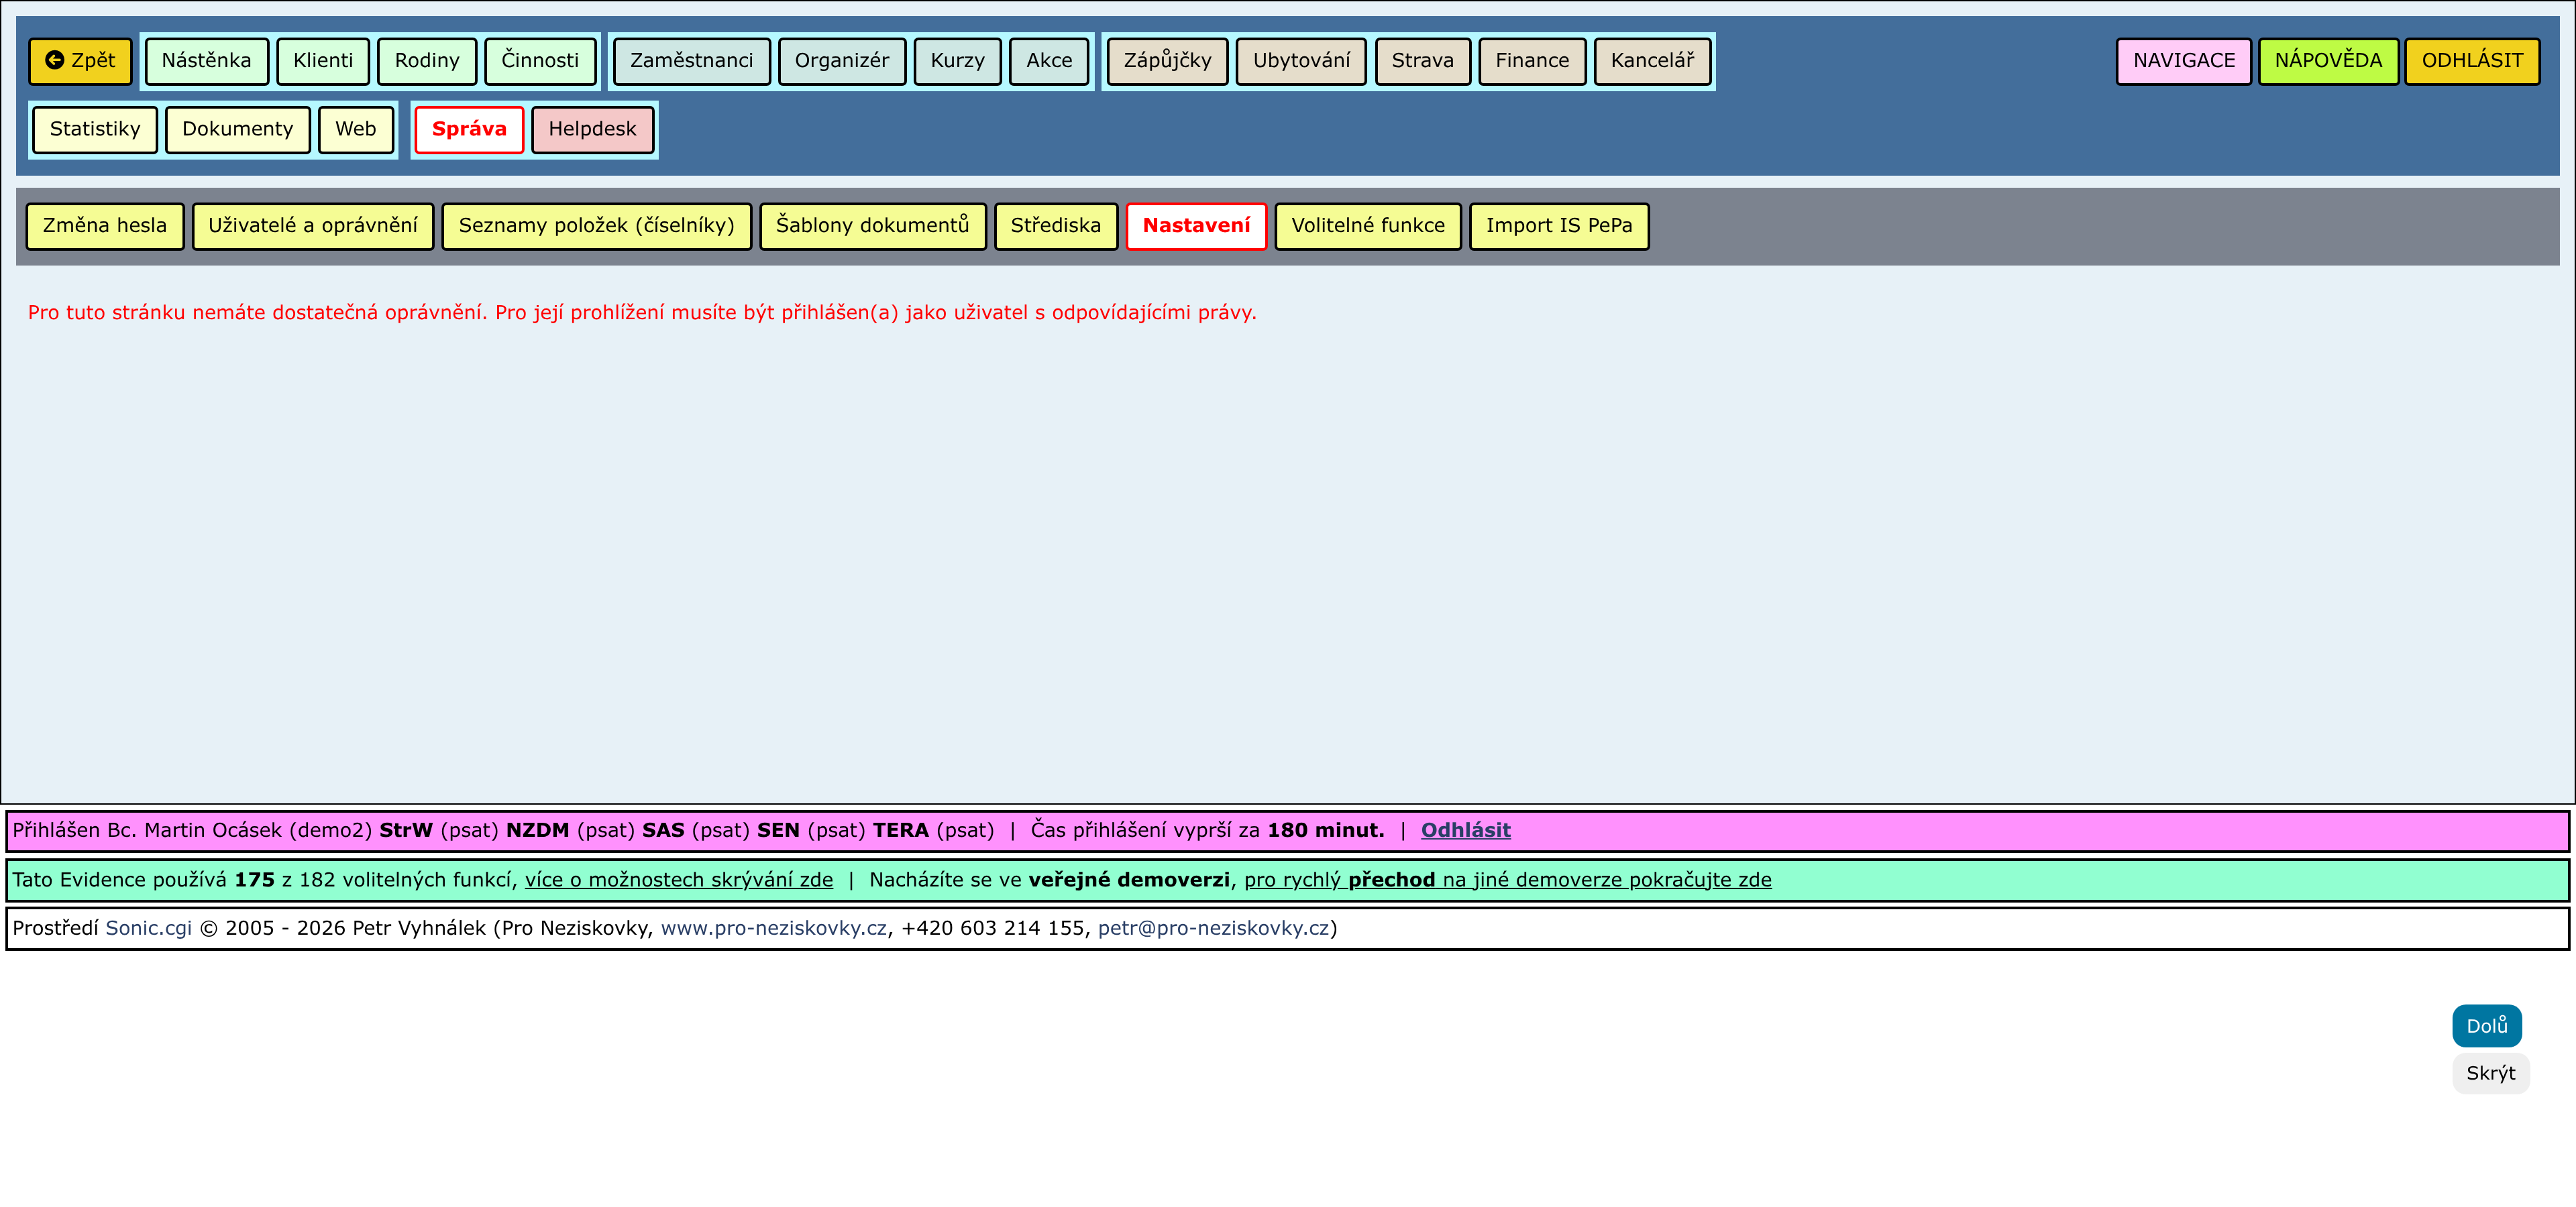Open the Finance section
Screen dimensions: 2576x1207
[x=1531, y=61]
